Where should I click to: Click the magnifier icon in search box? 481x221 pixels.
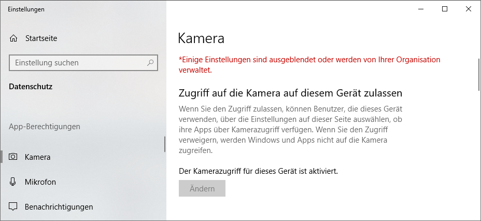150,63
